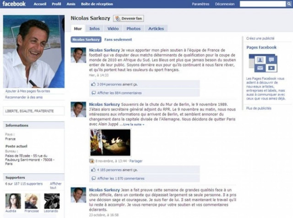The width and height of the screenshot is (293, 218).
Task: Expand Lire la suite on Berlin post
Action: pos(134,124)
